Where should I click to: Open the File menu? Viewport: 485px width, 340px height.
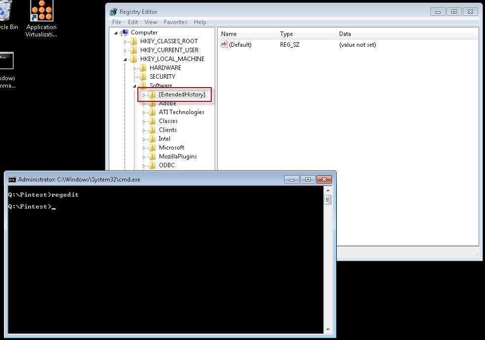[x=117, y=22]
